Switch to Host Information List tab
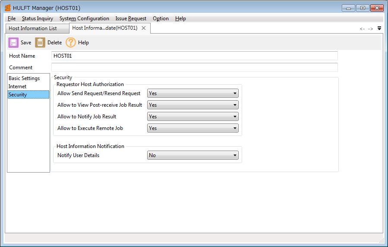Screen dimensions: 388x247 (x=33, y=28)
